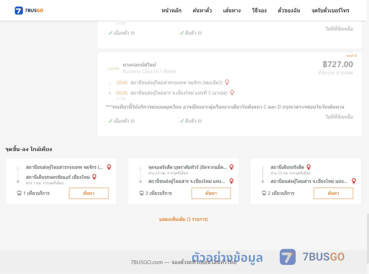
Task: Click map pin beside 06:45 อาเขต arrival
Action: tap(232, 92)
